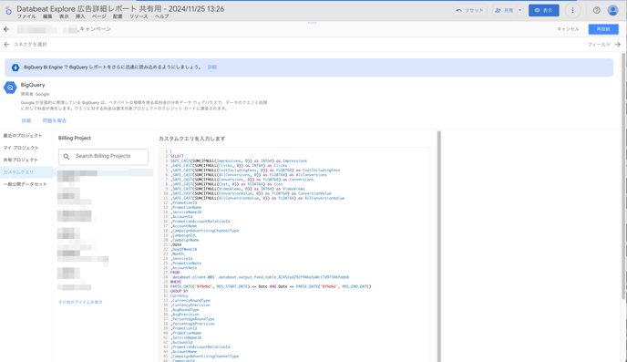Click the Search Billing Projects field
The height and width of the screenshot is (362, 627).
[x=103, y=157]
